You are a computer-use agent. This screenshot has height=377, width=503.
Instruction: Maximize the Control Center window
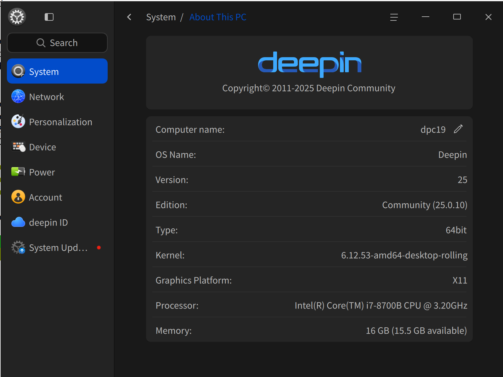click(x=457, y=17)
